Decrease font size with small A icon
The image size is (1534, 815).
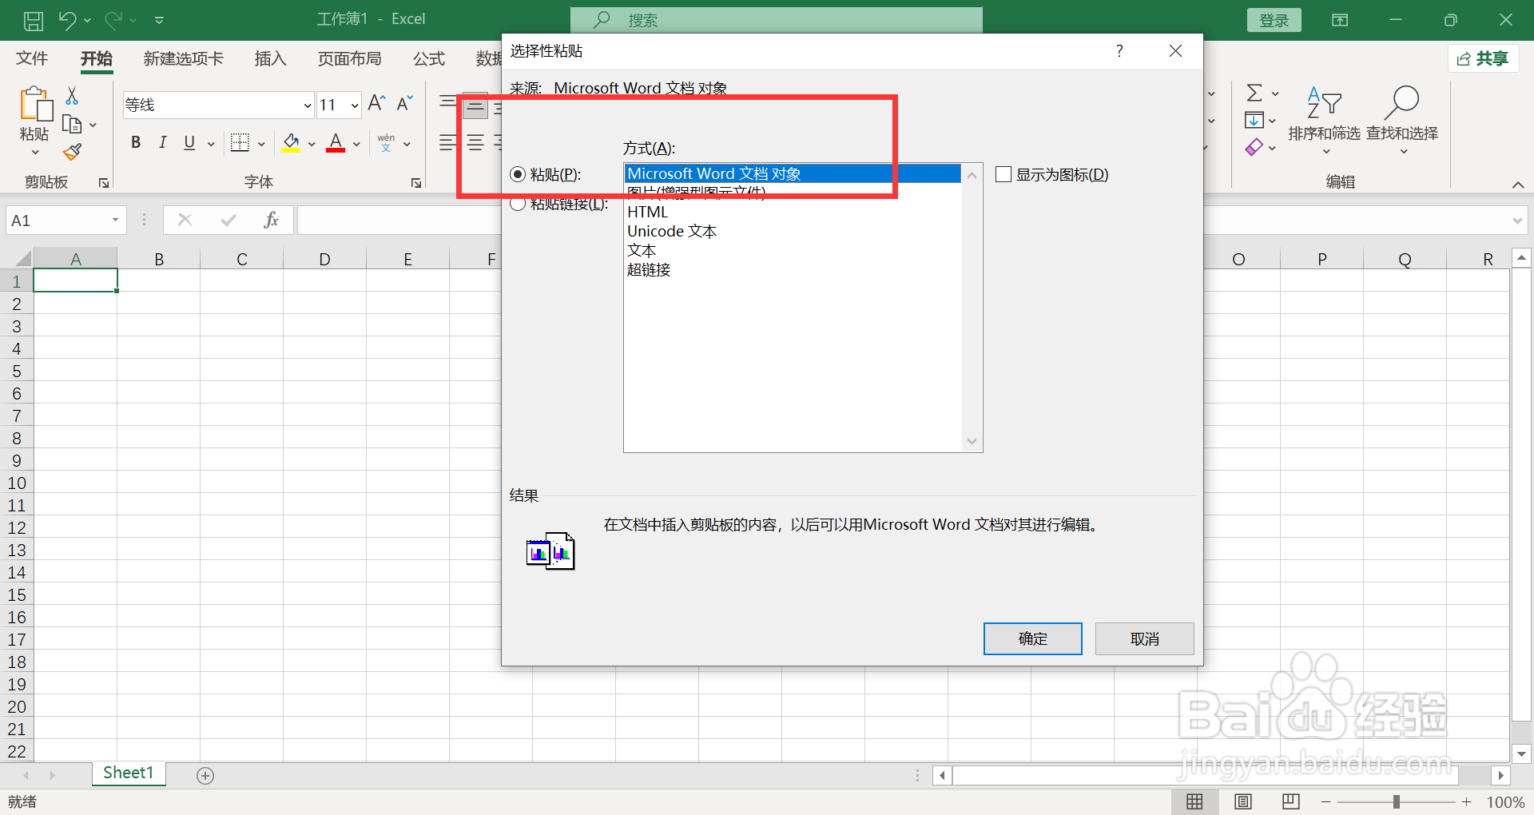pos(404,103)
